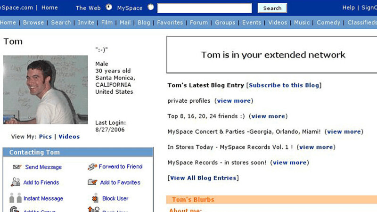Open the Comedy navigation item
The width and height of the screenshot is (377, 212).
(x=328, y=23)
